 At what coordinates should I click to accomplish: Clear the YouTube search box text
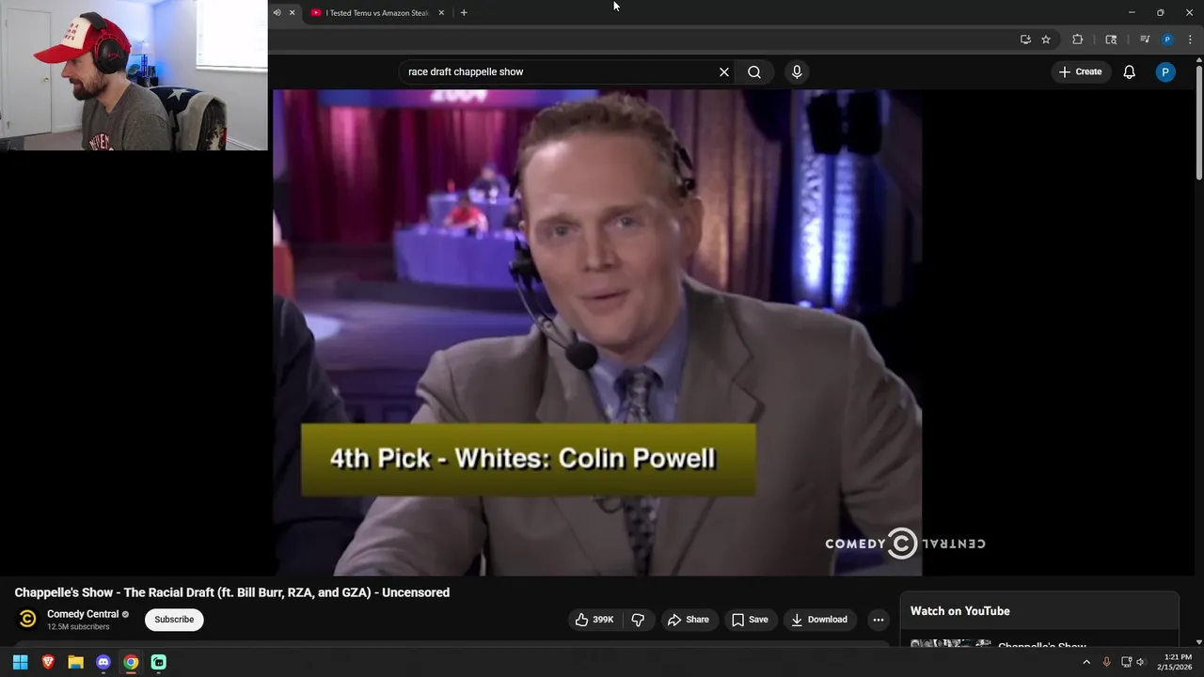click(x=724, y=71)
